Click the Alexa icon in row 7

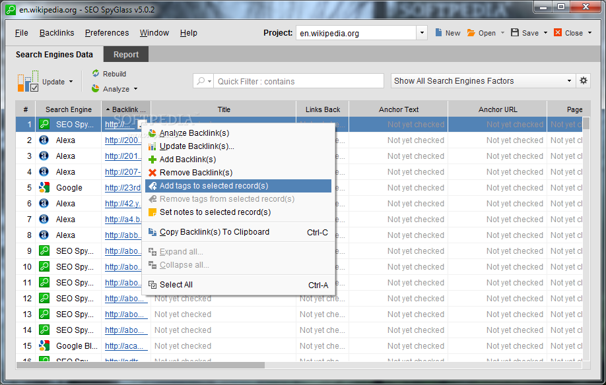44,219
